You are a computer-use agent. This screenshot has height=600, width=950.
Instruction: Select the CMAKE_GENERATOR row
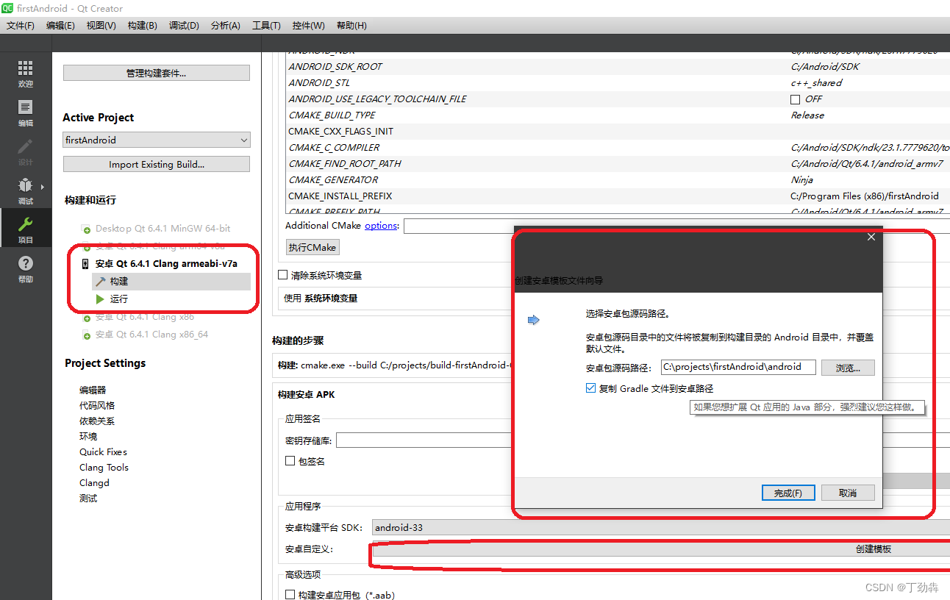[x=618, y=180]
